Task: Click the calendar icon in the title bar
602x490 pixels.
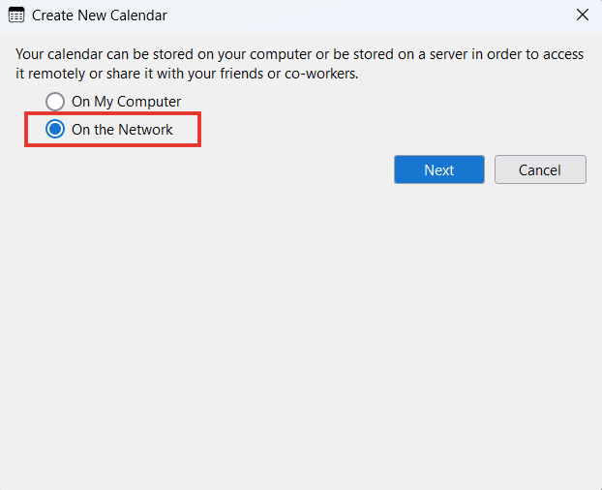Action: pos(16,15)
